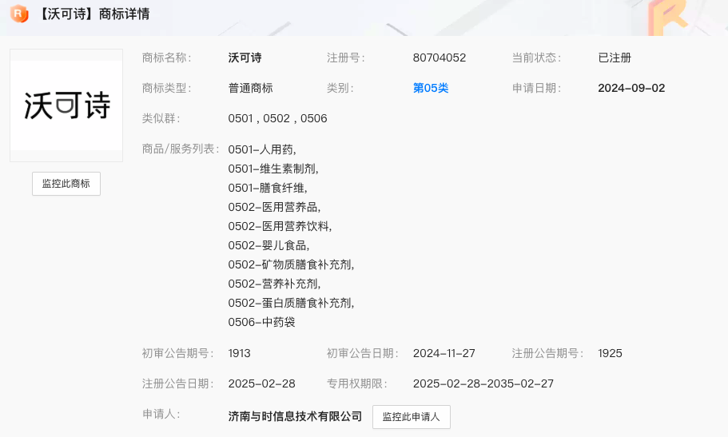
Task: Select the item 0502-医用营养饮料
Action: (280, 226)
